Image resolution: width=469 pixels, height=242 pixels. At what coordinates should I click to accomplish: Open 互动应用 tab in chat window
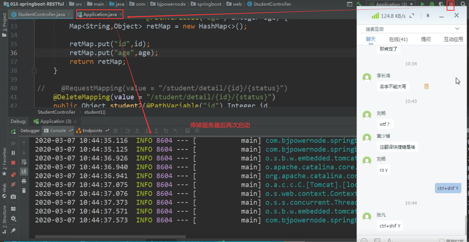(453, 39)
